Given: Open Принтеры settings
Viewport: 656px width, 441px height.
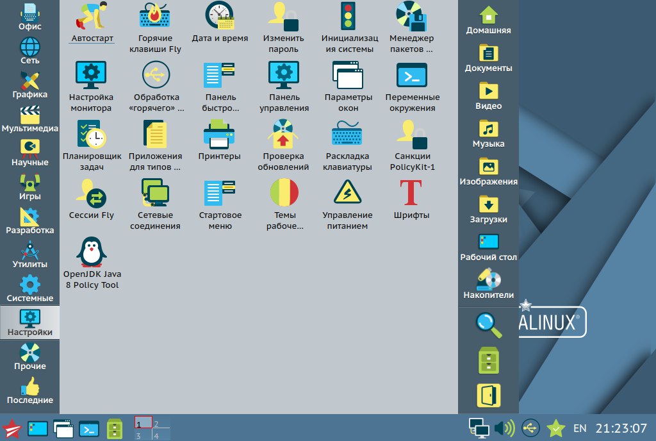Looking at the screenshot, I should [x=219, y=140].
